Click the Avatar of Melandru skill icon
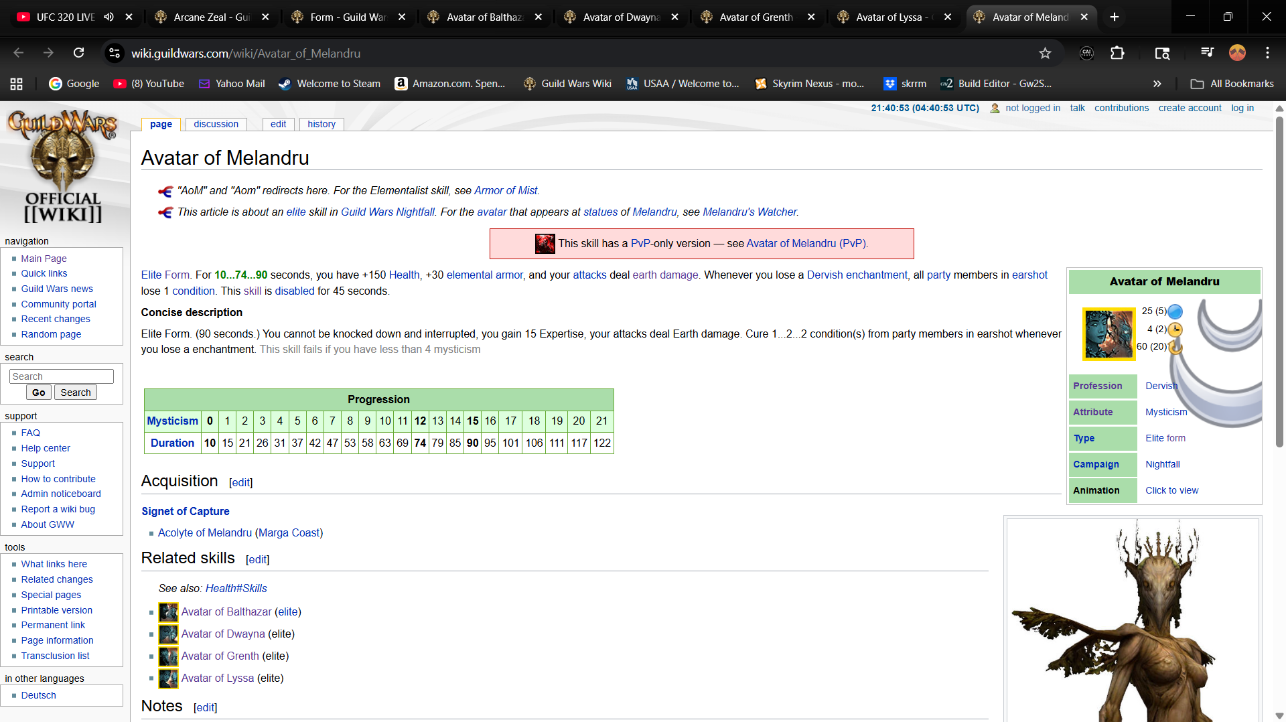The image size is (1286, 722). pyautogui.click(x=1109, y=334)
